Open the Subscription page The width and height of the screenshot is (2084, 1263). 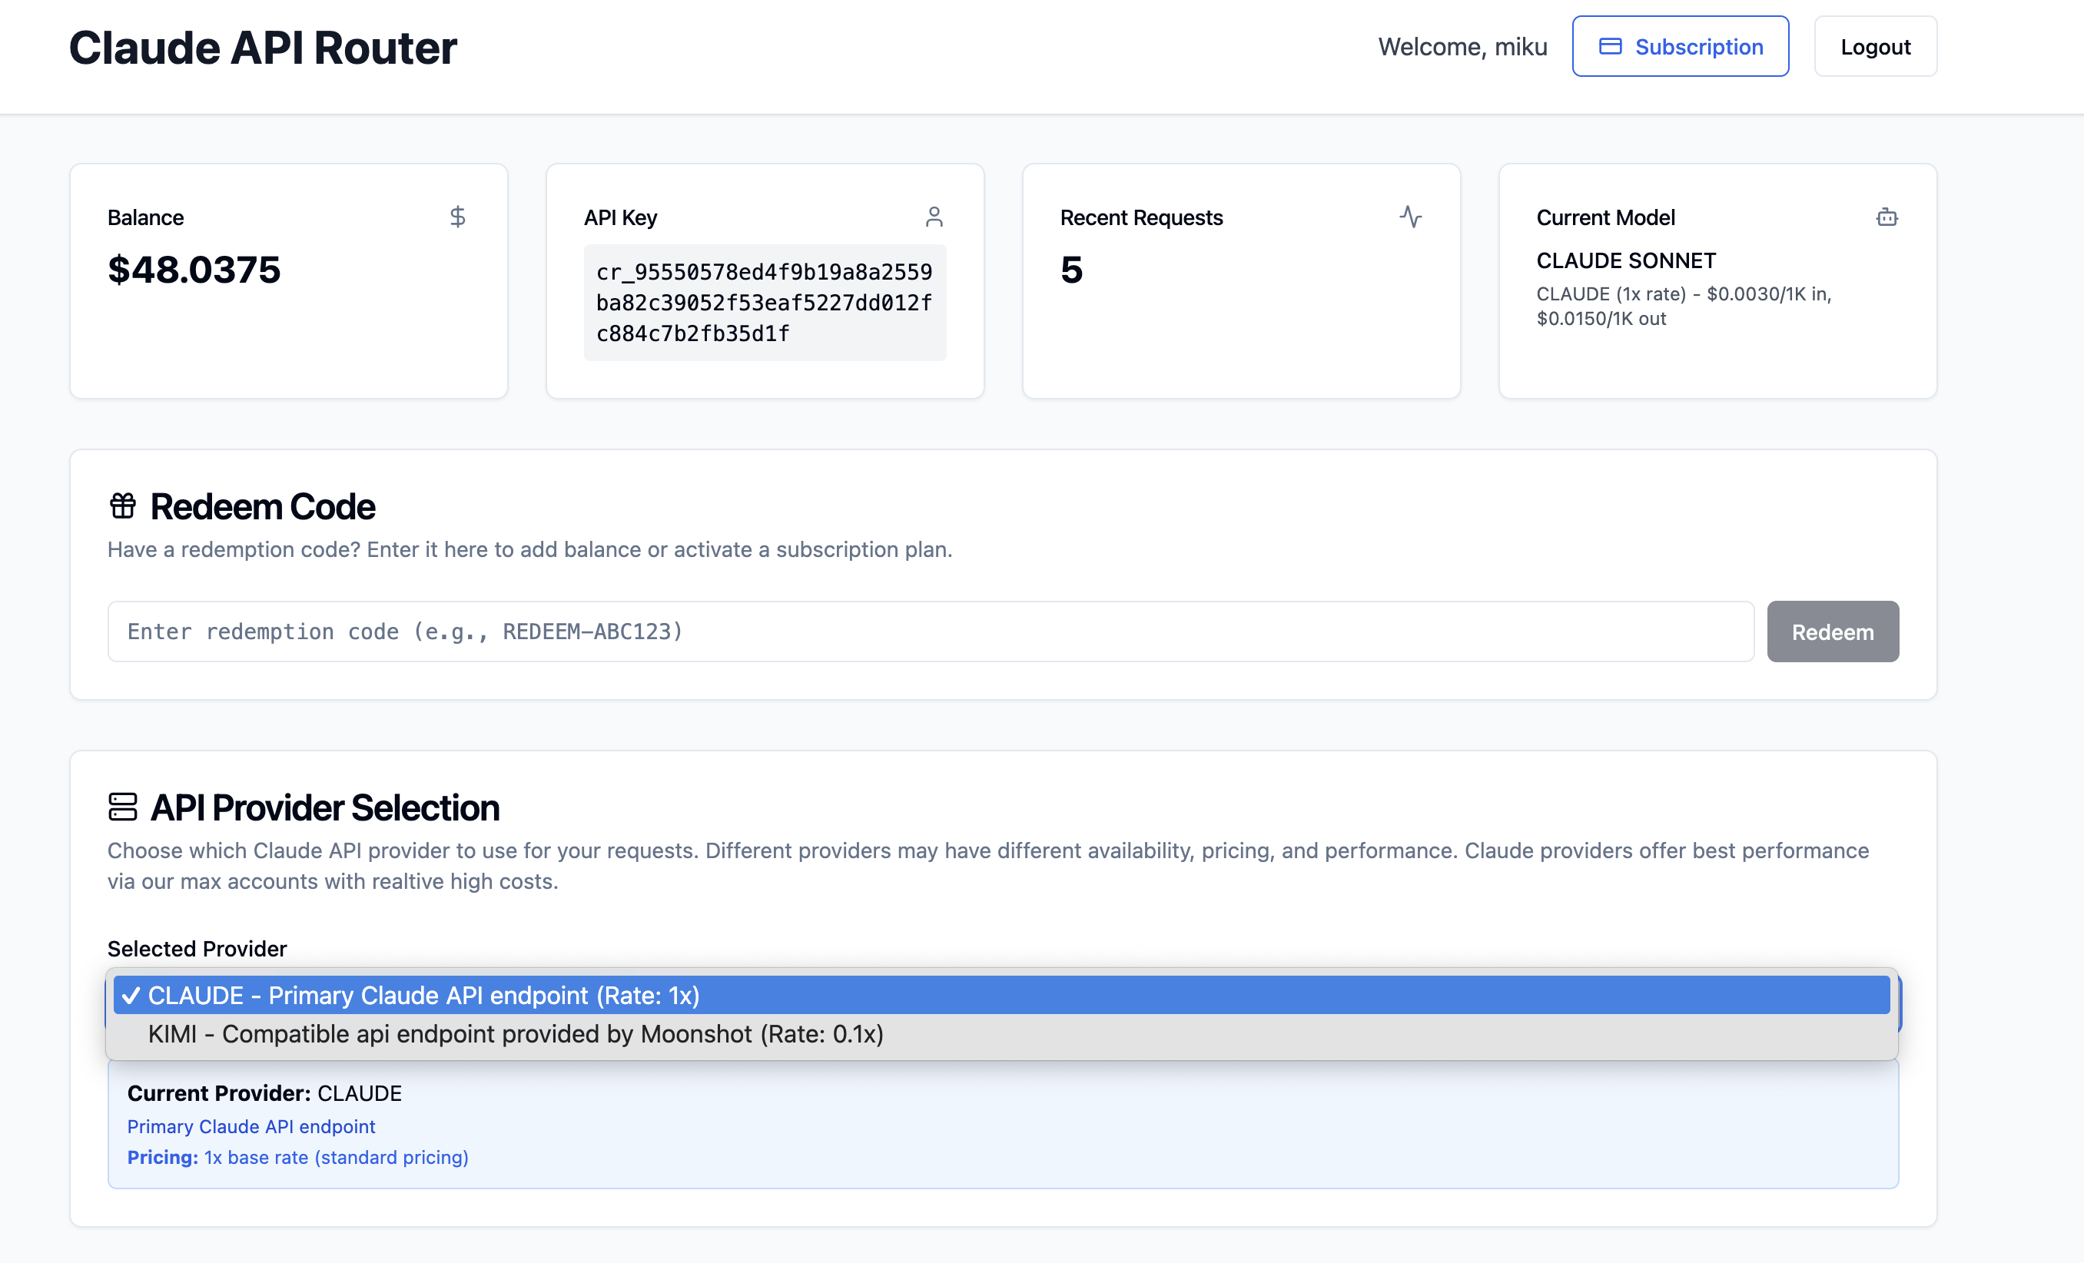point(1681,47)
